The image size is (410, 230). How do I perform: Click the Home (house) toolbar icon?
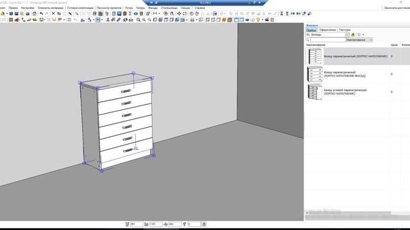pos(34,13)
